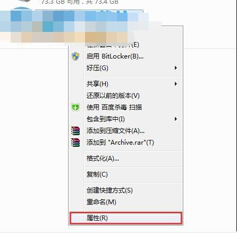Image resolution: width=237 pixels, height=233 pixels.
Task: Expand the 共享(H) submenu arrow
Action: point(176,84)
